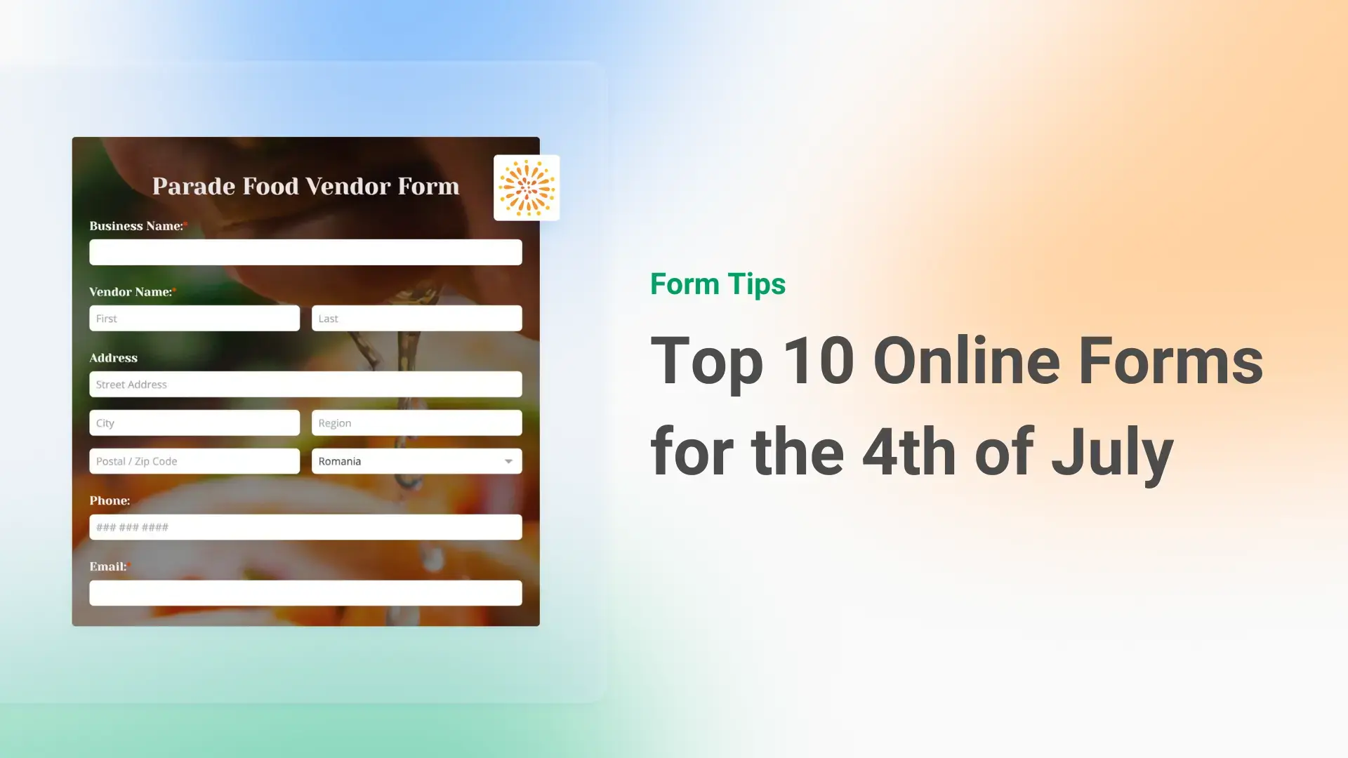The image size is (1348, 758).
Task: Open the Region field dropdown
Action: [416, 422]
